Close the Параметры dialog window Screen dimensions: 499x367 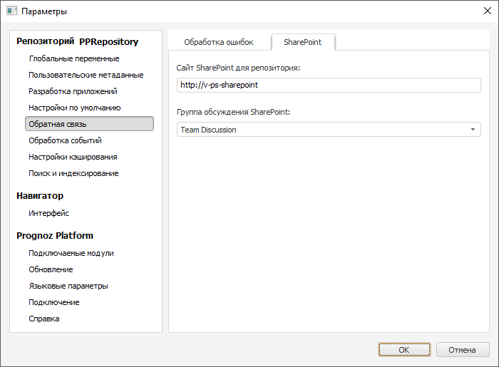[487, 11]
